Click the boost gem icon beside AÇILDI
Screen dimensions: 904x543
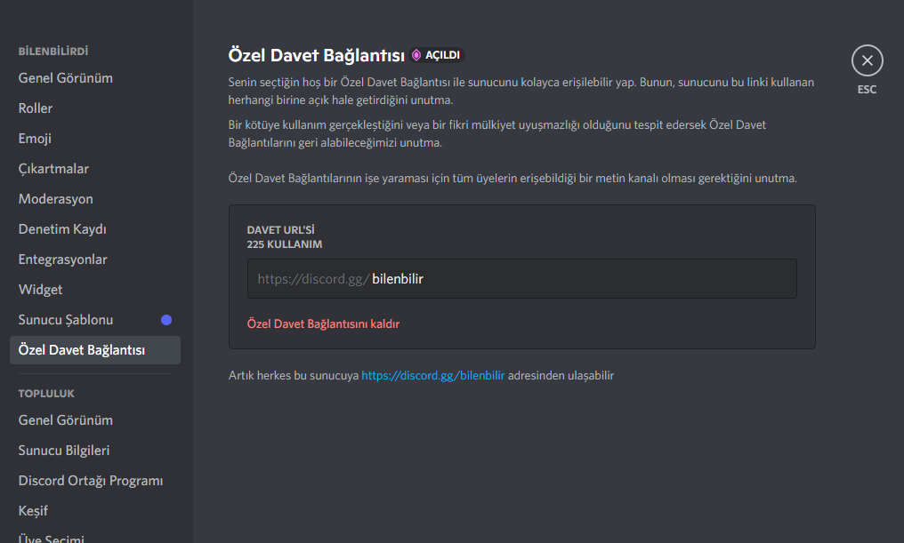coord(416,55)
